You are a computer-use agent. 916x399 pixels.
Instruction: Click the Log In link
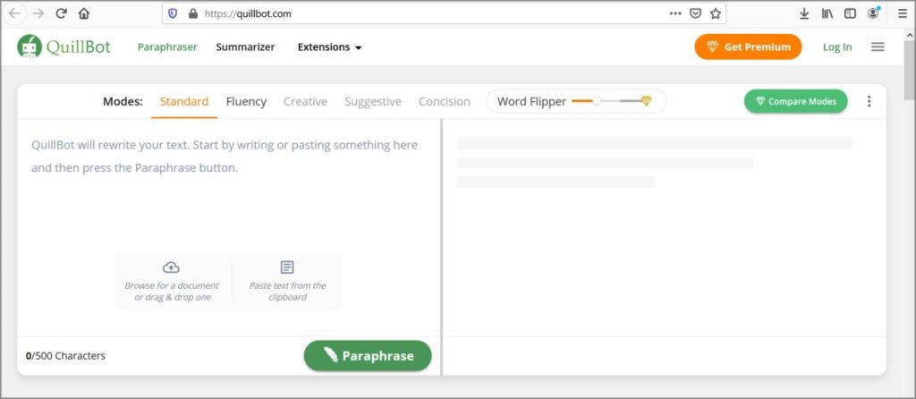tap(837, 47)
